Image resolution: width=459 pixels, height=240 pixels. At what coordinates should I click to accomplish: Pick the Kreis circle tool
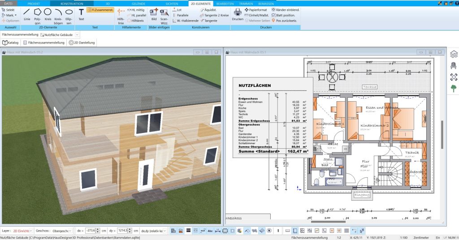[x=48, y=15]
